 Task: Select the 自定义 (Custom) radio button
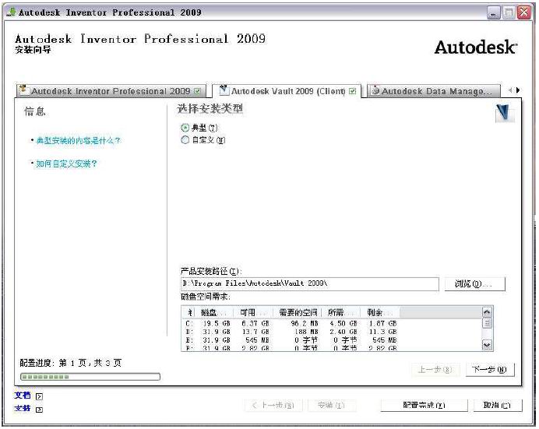(185, 140)
